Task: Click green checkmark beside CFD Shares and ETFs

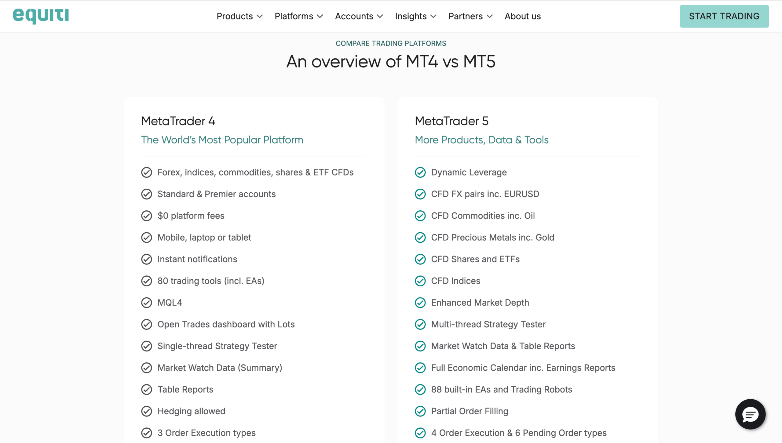Action: point(420,259)
